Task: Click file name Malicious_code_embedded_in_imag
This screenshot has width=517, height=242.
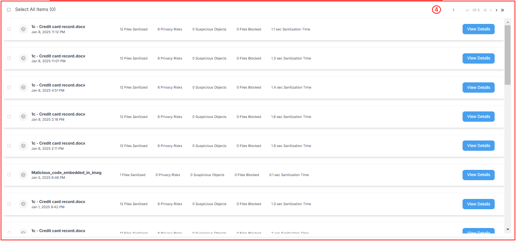Action: pos(67,173)
